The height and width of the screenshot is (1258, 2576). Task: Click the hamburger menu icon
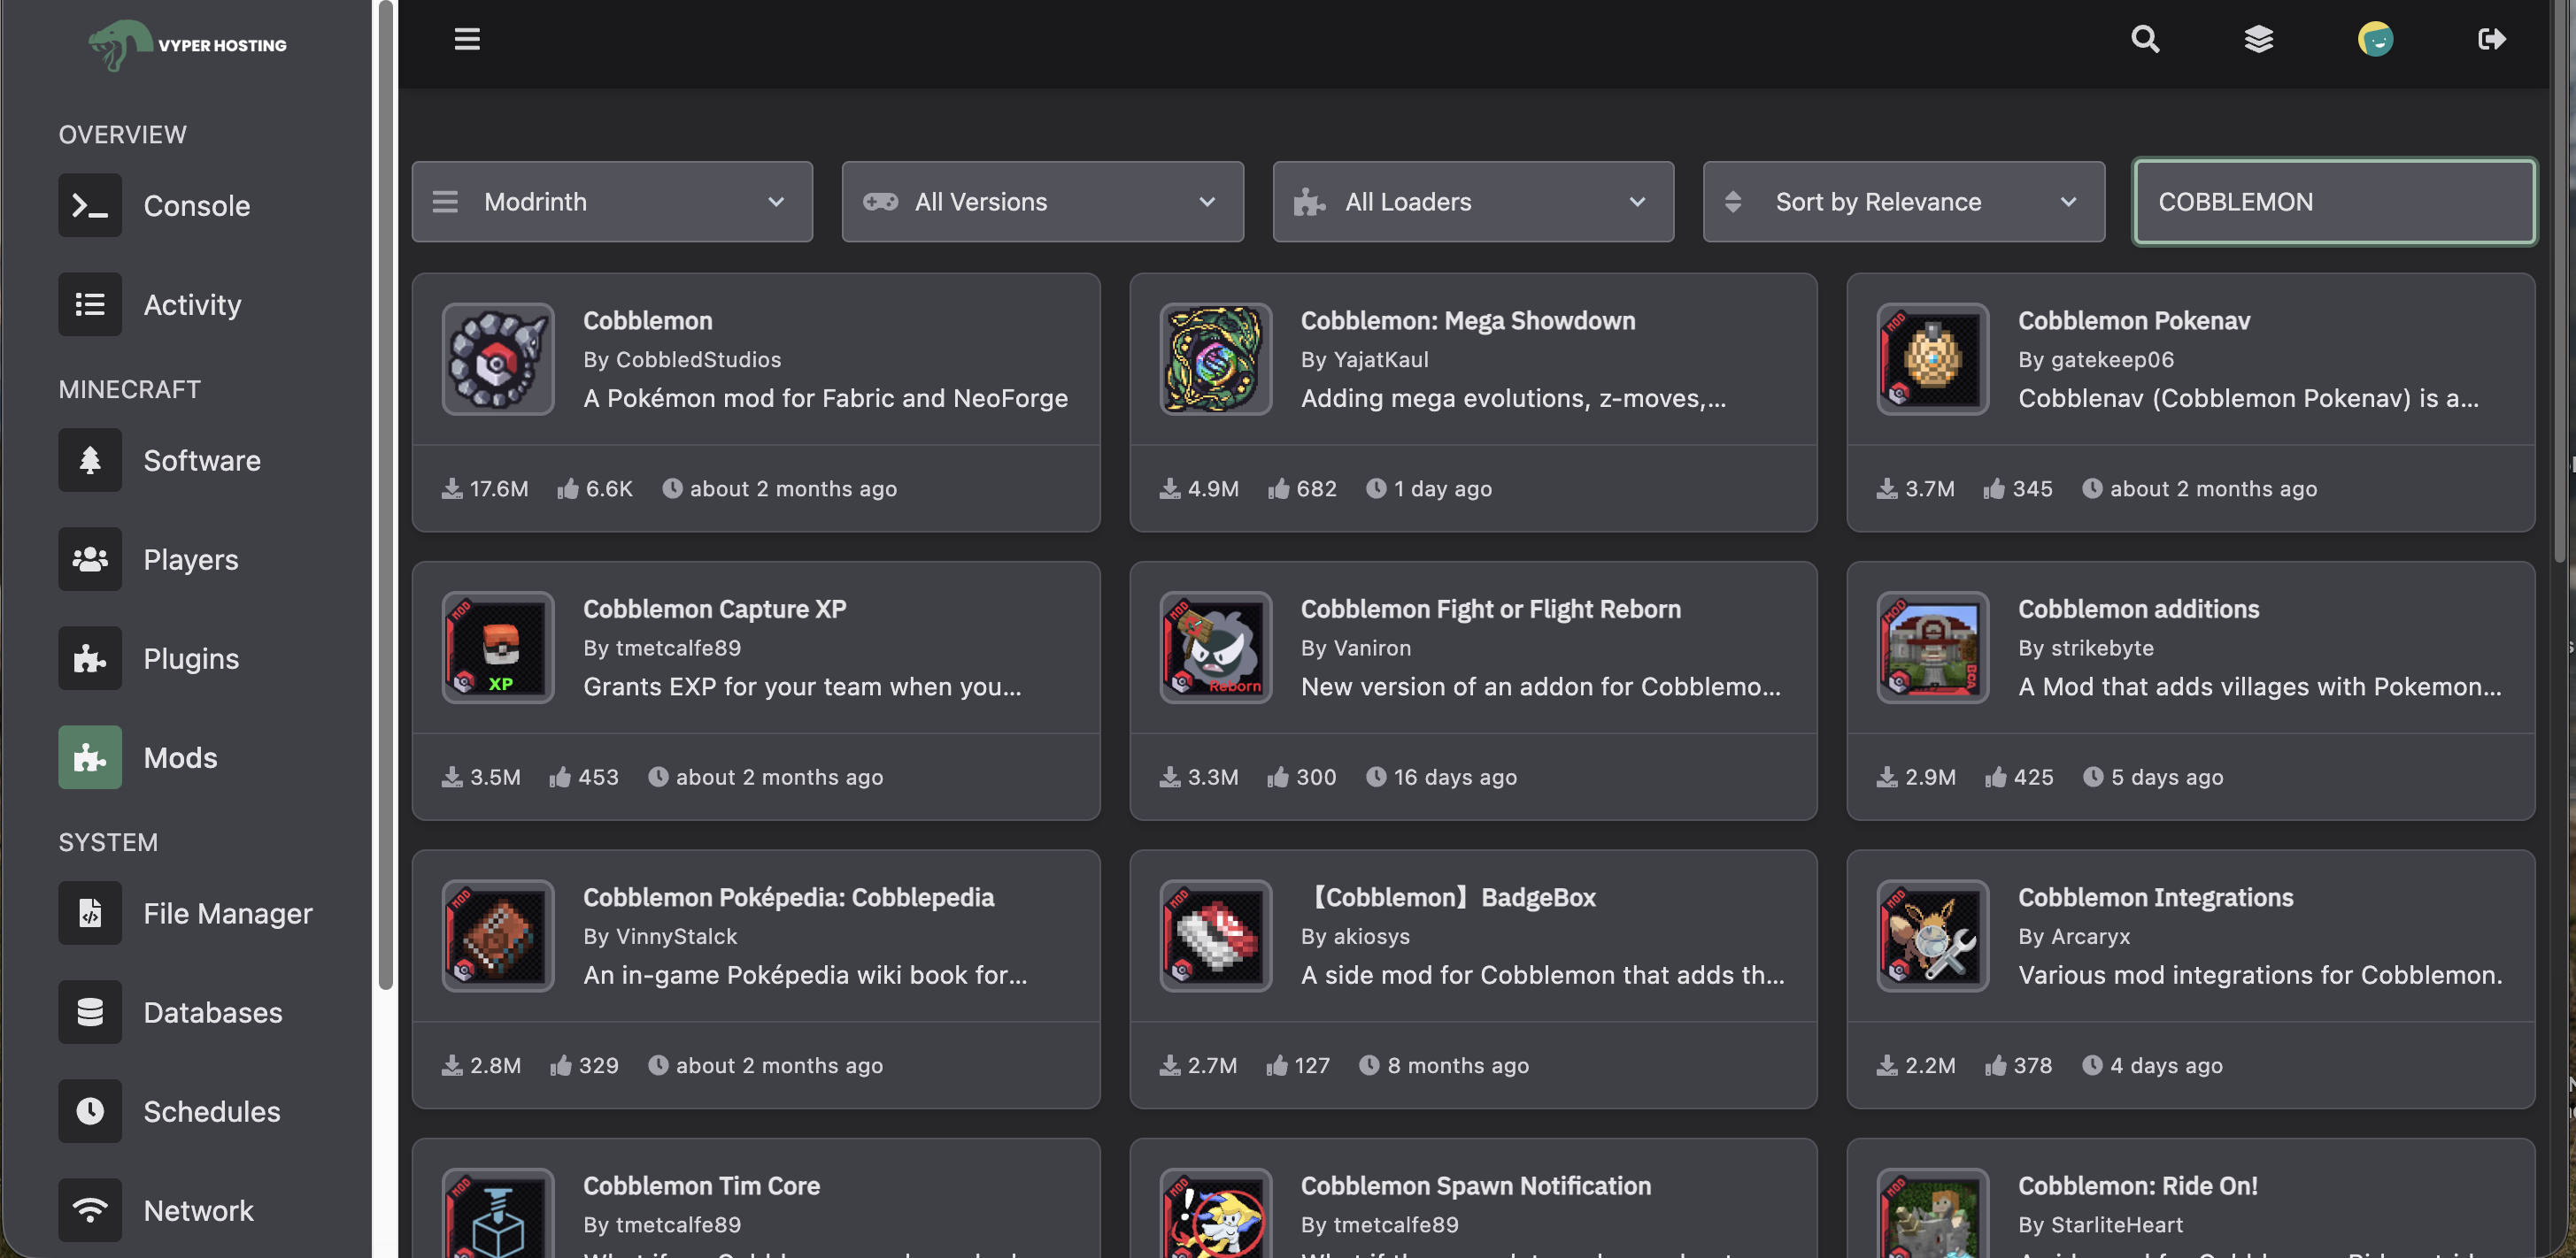point(466,39)
